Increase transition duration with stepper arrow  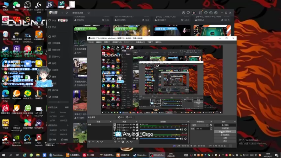211,128
